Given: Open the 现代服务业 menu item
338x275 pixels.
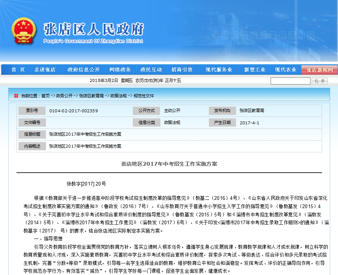Looking at the screenshot, I should tap(219, 70).
